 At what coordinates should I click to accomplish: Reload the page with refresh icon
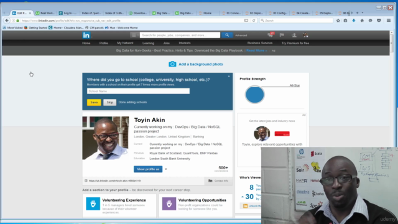(x=254, y=21)
